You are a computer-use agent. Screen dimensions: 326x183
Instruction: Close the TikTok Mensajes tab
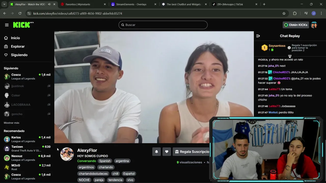pos(256,4)
